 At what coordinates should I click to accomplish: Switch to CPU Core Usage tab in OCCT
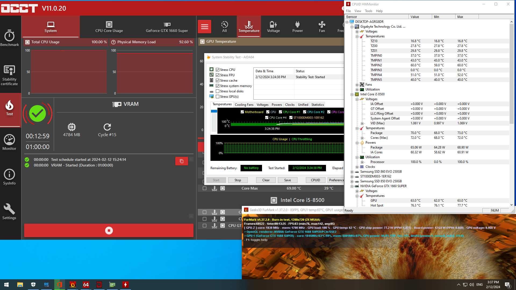point(109,27)
